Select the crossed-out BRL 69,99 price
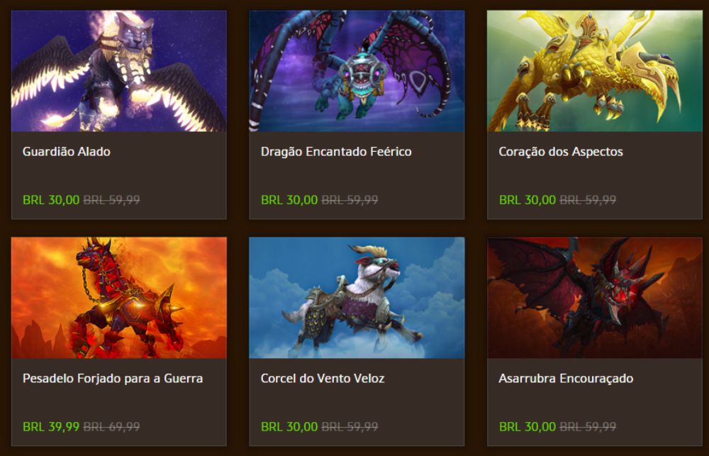This screenshot has height=456, width=709. click(112, 427)
